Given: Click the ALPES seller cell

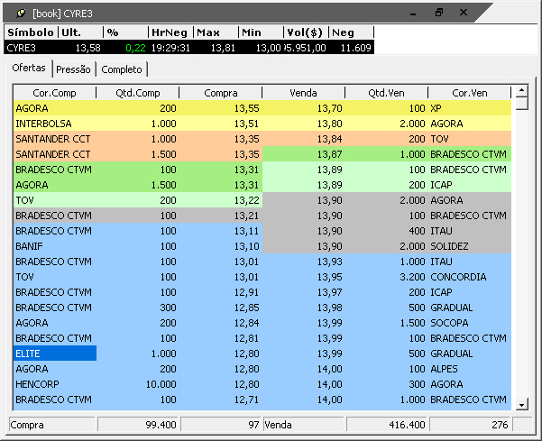Looking at the screenshot, I should tap(470, 369).
